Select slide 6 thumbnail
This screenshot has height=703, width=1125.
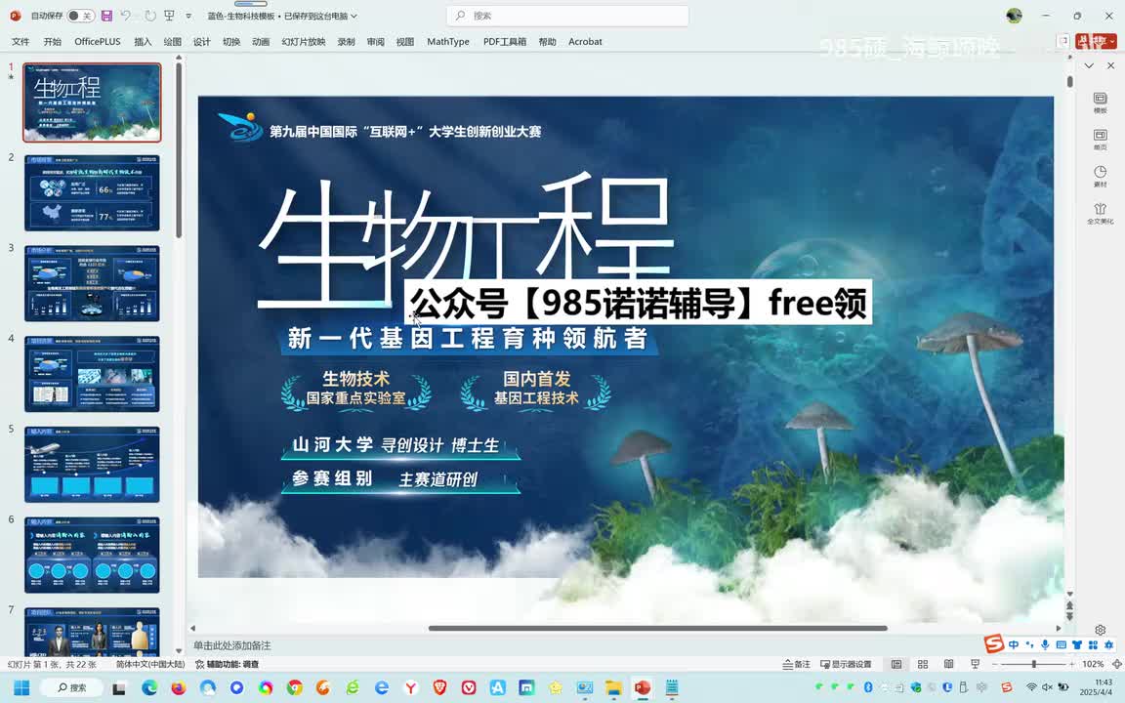pyautogui.click(x=92, y=555)
